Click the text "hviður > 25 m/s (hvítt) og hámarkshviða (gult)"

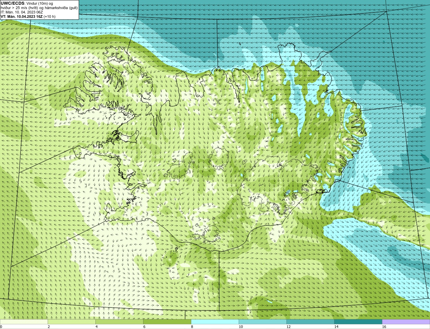pos(39,8)
